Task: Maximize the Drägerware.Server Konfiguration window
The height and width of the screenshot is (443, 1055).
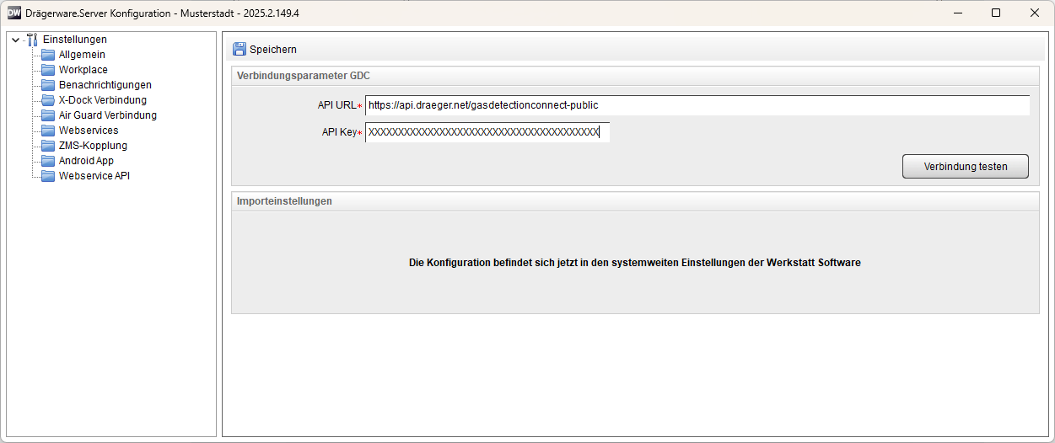Action: point(996,13)
